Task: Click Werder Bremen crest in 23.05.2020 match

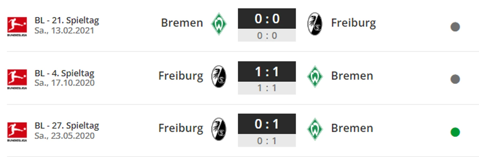Action: pyautogui.click(x=315, y=129)
